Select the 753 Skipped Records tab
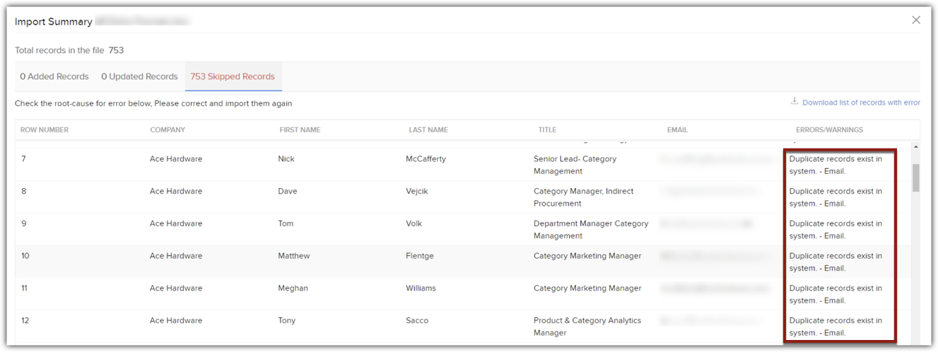 click(233, 76)
